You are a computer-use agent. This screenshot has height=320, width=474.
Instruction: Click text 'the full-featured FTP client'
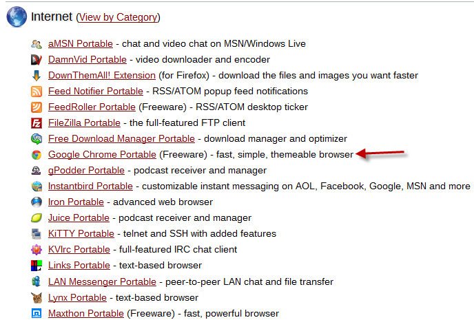[187, 123]
